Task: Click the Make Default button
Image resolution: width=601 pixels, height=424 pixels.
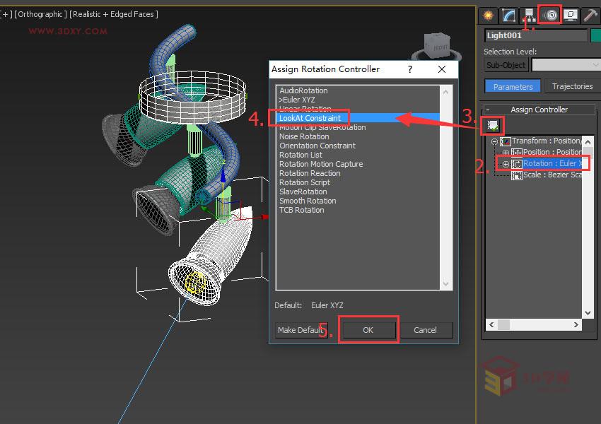Action: 298,329
